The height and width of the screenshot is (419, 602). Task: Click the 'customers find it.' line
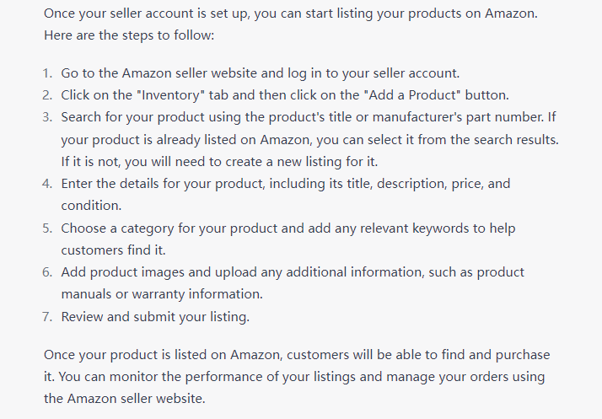coord(113,250)
